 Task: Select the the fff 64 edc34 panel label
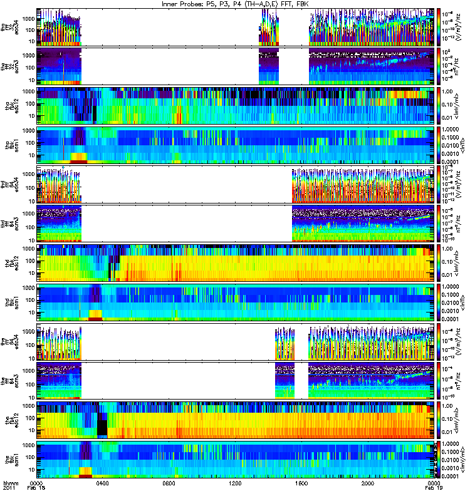tap(9, 341)
